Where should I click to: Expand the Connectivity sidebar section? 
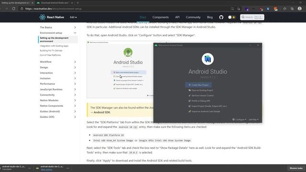click(x=58, y=95)
